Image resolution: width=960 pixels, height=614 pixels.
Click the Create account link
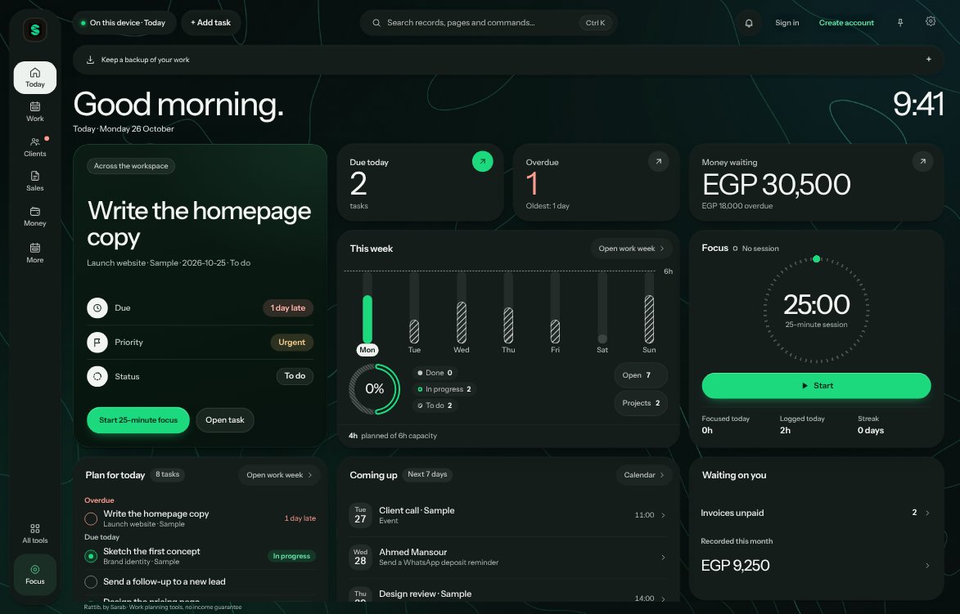846,23
